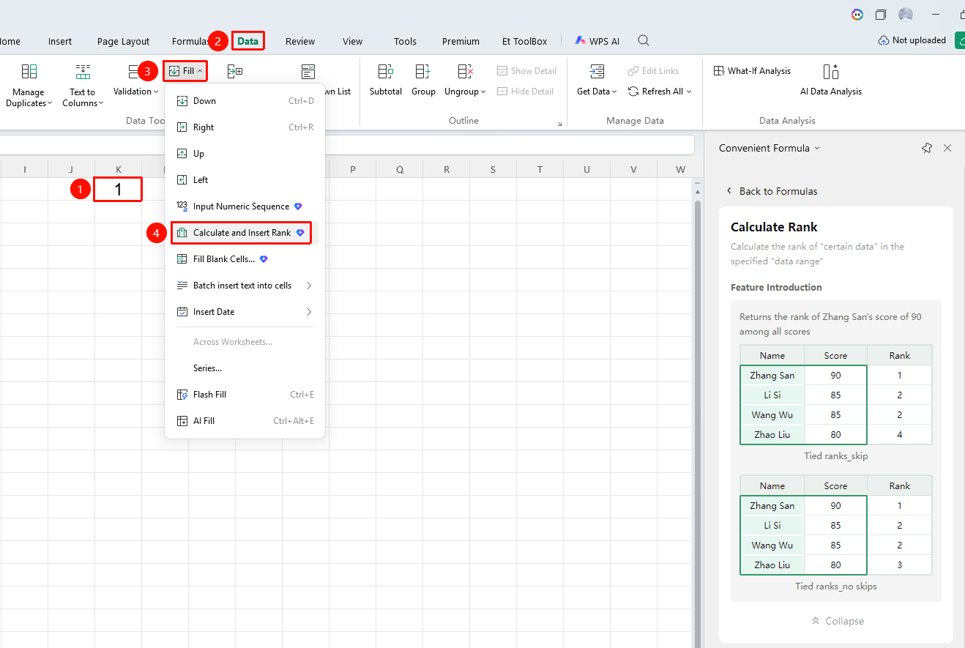This screenshot has height=648, width=965.
Task: Select AI Fill in the menu
Action: (x=245, y=421)
